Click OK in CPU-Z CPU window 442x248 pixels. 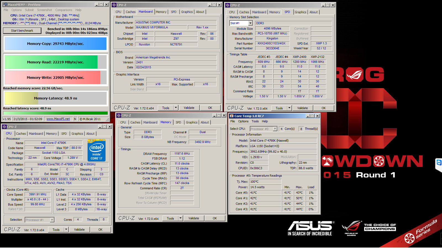[101, 230]
